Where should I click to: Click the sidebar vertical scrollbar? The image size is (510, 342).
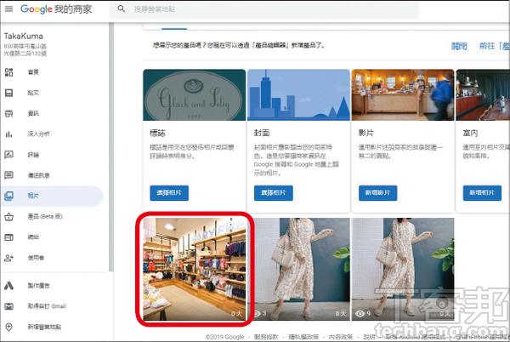[110, 147]
